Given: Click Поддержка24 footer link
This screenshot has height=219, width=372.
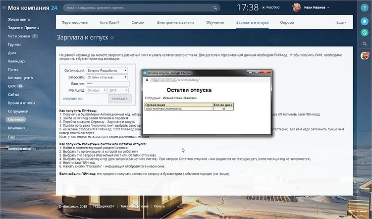Looking at the screenshot, I should coord(103,206).
